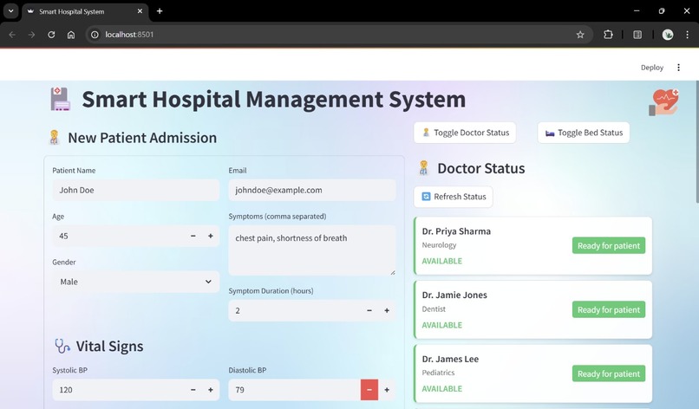
Task: Click the Deploy button
Action: [x=652, y=68]
